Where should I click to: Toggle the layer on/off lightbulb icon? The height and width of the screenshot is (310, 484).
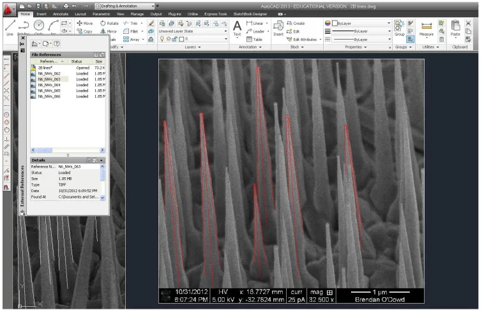coord(162,39)
